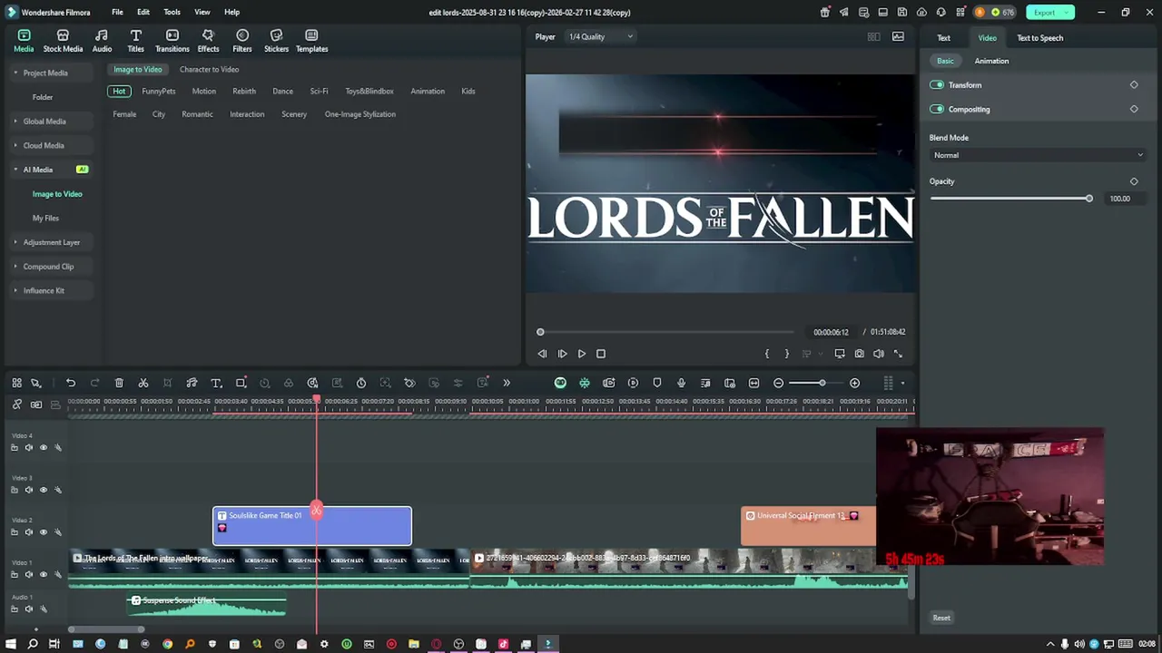
Task: Adjust preview volume speaker icon
Action: 879,354
